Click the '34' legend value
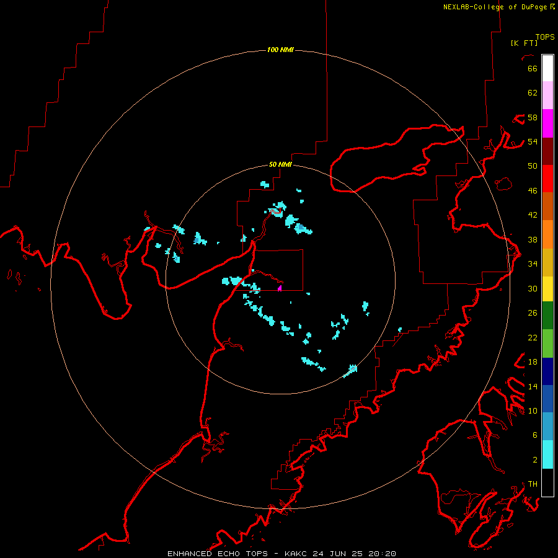 click(x=533, y=264)
